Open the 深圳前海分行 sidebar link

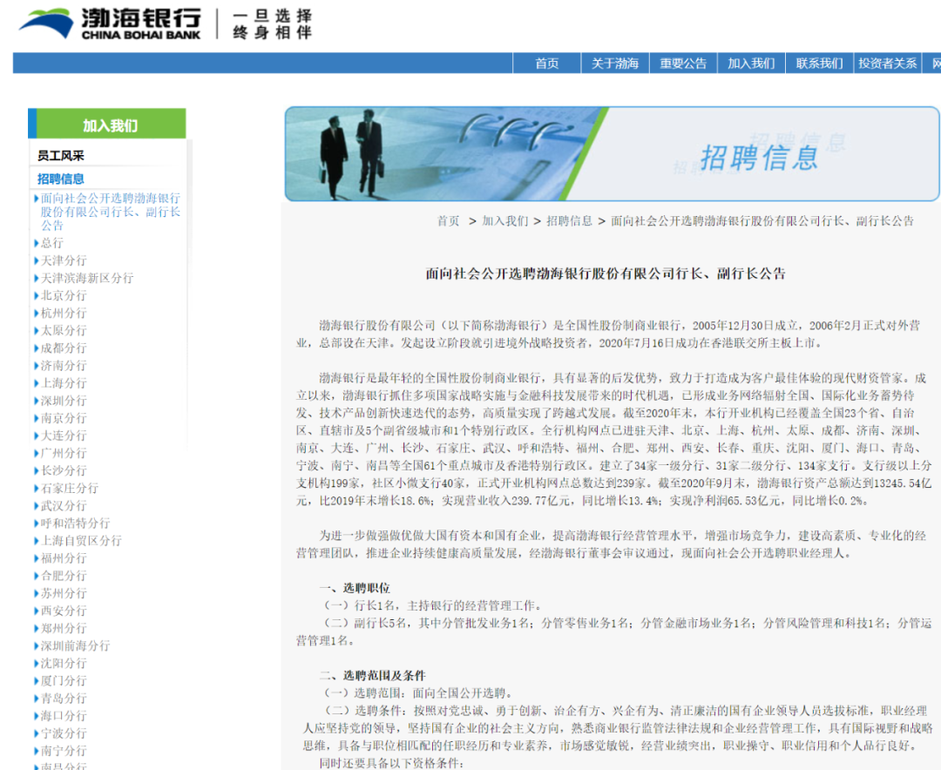point(72,645)
